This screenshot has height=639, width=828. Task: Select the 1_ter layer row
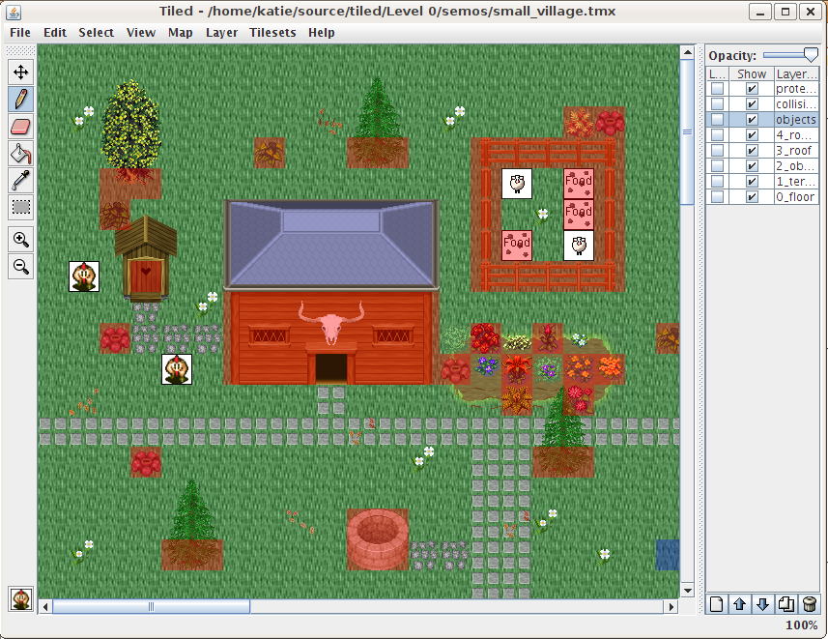(x=795, y=182)
